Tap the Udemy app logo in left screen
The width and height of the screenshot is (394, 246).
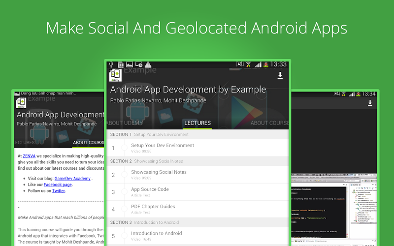(21, 103)
